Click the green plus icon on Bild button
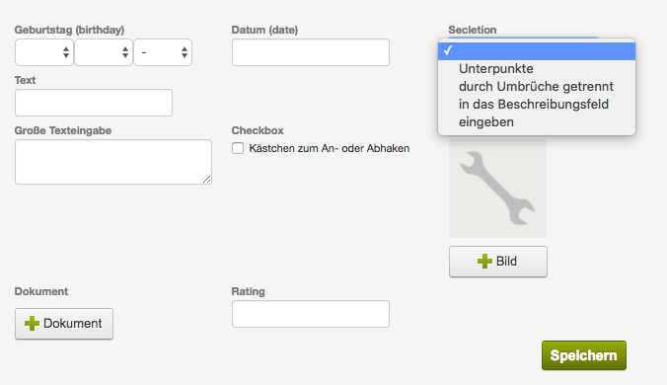 (x=484, y=262)
